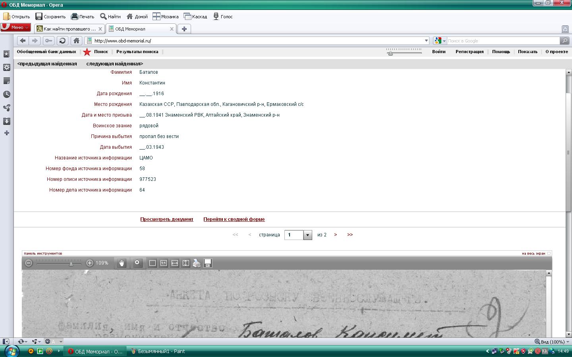Image resolution: width=572 pixels, height=357 pixels.
Task: Open the Вид (100%) zoom dropdown
Action: [x=552, y=342]
